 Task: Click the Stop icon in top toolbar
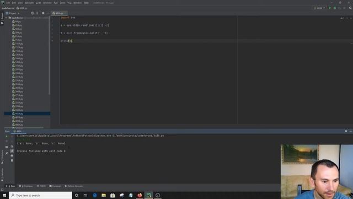344,8
